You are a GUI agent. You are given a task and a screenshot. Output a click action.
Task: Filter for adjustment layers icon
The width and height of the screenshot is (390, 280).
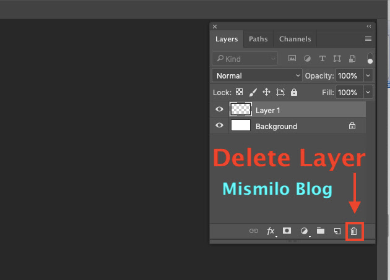tap(307, 59)
